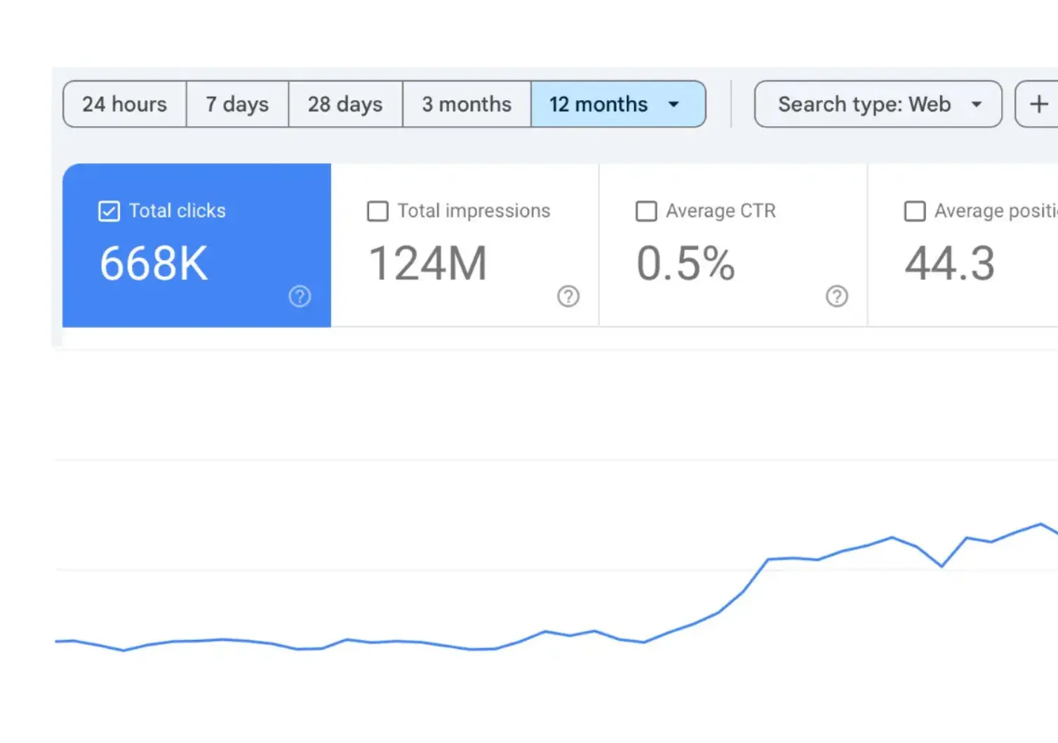Open the Total impressions help tooltip
This screenshot has height=743, width=1058.
pyautogui.click(x=568, y=296)
